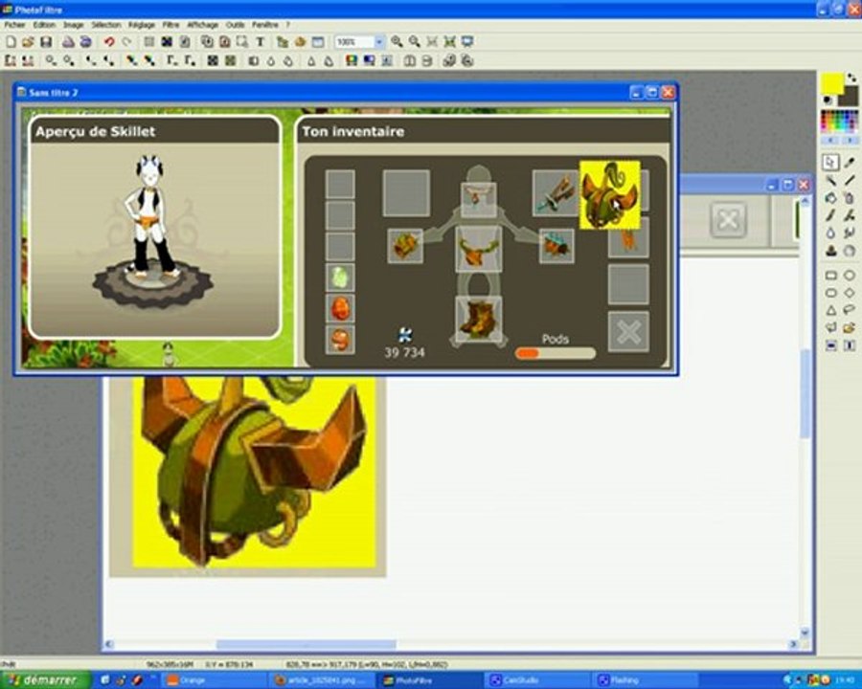Image resolution: width=862 pixels, height=689 pixels.
Task: Choose the polygon selection shape
Action: click(x=830, y=327)
